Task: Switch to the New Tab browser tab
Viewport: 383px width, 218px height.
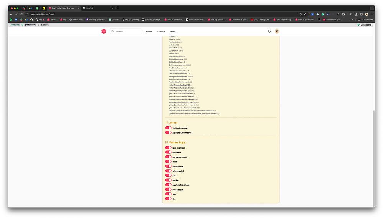Action: click(x=98, y=8)
